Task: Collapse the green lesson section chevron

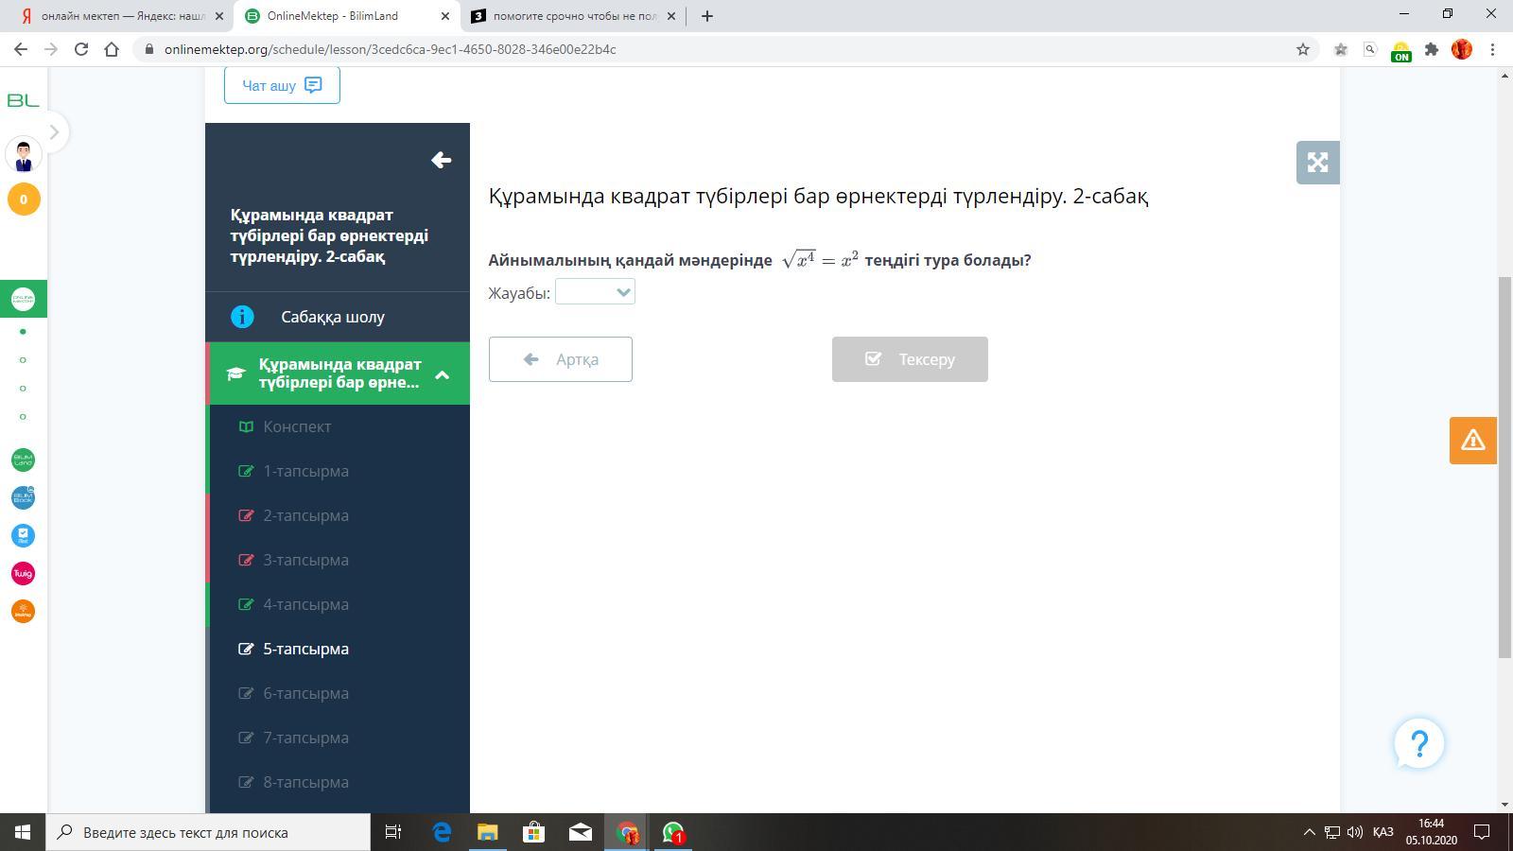Action: point(442,374)
